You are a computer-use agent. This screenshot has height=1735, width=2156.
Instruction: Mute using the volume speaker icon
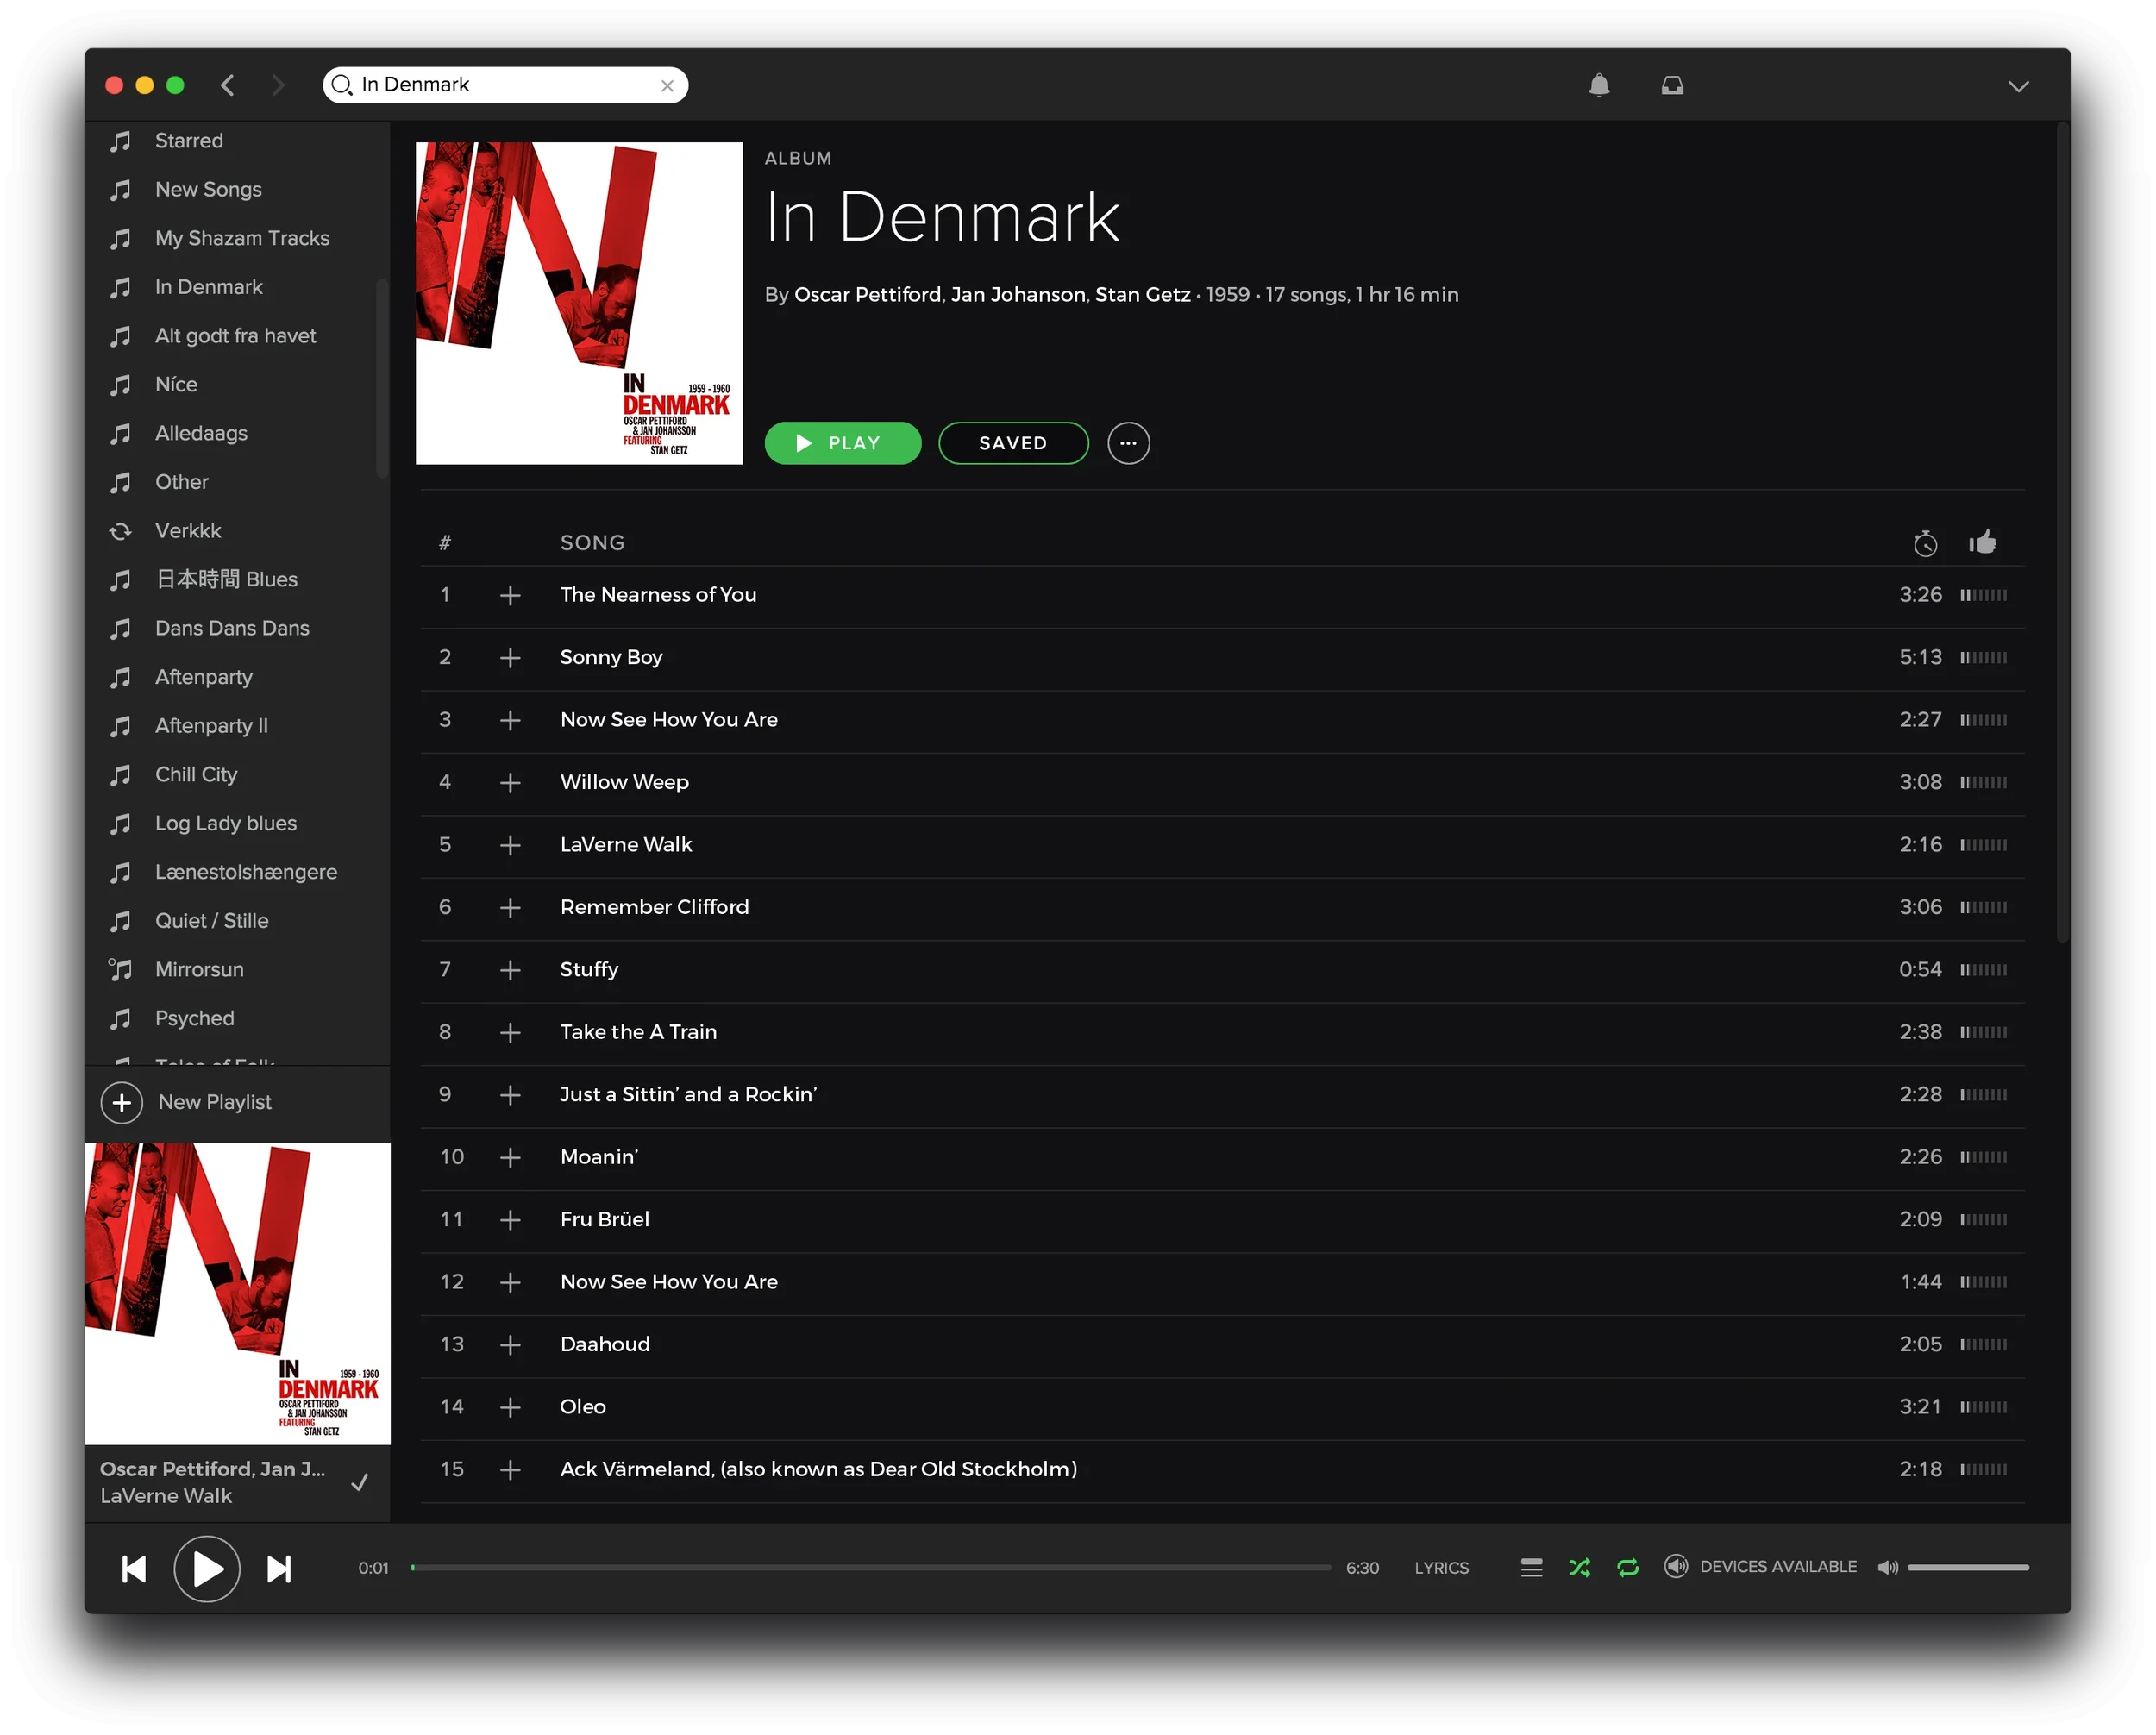(x=1887, y=1567)
